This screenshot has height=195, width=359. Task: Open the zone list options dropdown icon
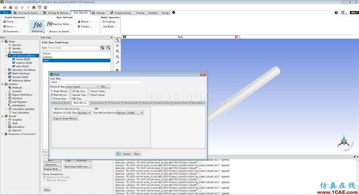pos(108,47)
